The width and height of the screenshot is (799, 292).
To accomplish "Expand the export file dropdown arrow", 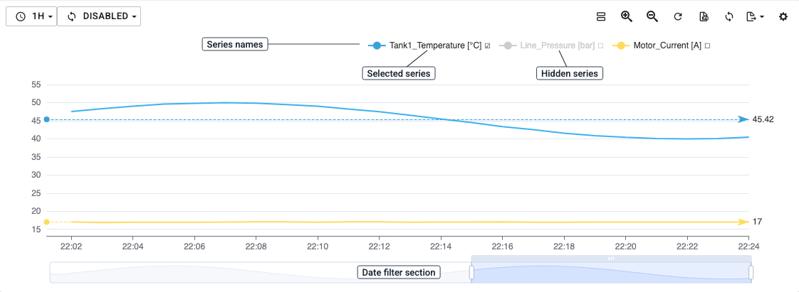I will [762, 17].
